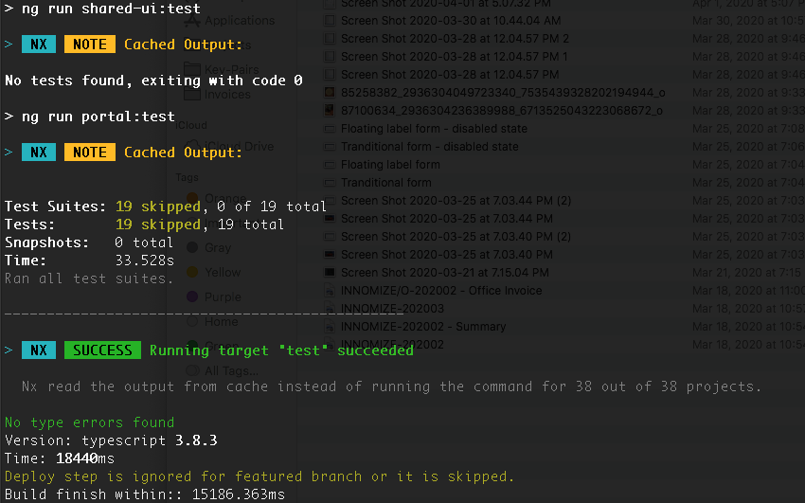805x503 pixels.
Task: Click thumbnail of Screen Shot 2020-03-21 at 7.15.04 PM
Action: [330, 273]
